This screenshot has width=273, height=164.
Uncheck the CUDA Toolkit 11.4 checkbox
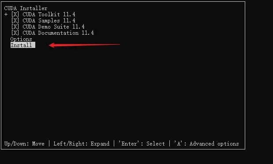[15, 15]
